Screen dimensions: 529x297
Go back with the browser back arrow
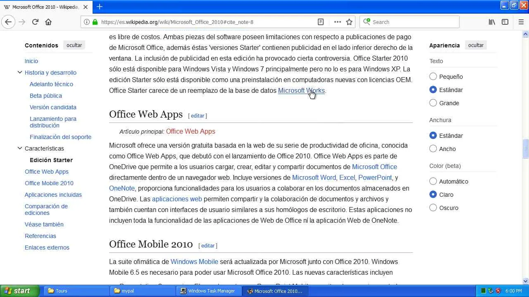(x=8, y=22)
